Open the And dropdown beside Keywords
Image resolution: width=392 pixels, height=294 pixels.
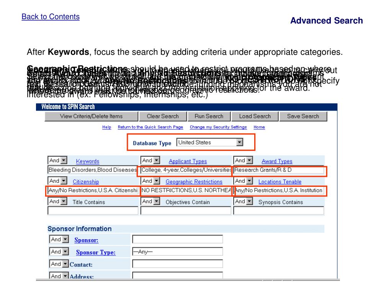click(x=57, y=160)
